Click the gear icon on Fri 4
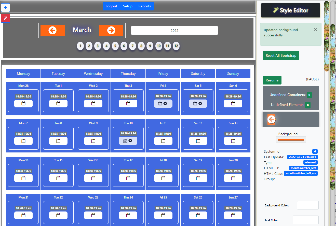The height and width of the screenshot is (226, 336). [x=165, y=104]
